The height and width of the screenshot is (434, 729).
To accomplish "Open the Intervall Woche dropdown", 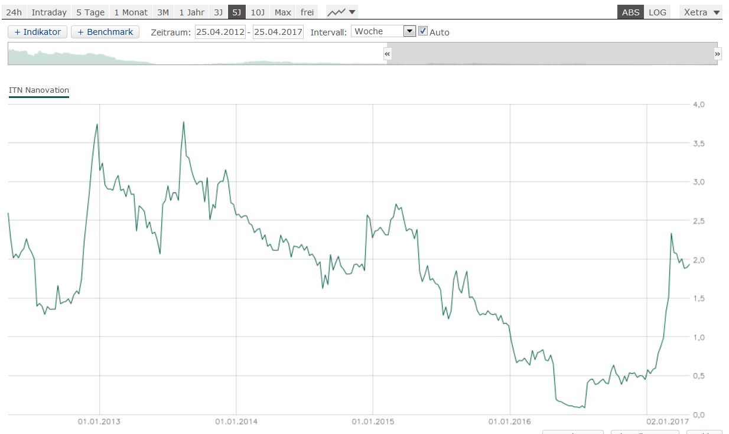I will click(383, 31).
